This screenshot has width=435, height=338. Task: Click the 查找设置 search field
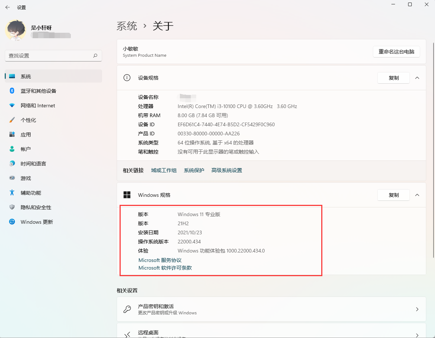tap(49, 56)
